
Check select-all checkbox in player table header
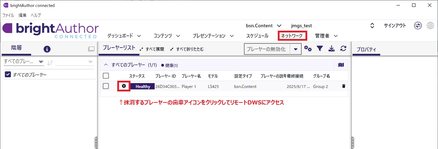coord(106,76)
